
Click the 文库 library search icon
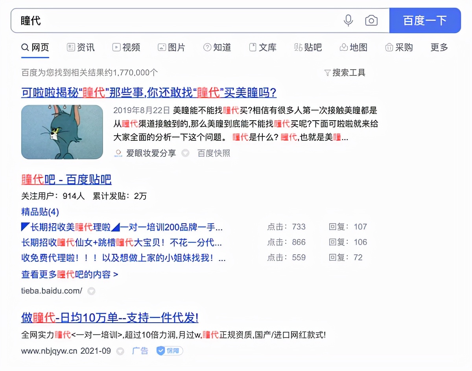252,48
